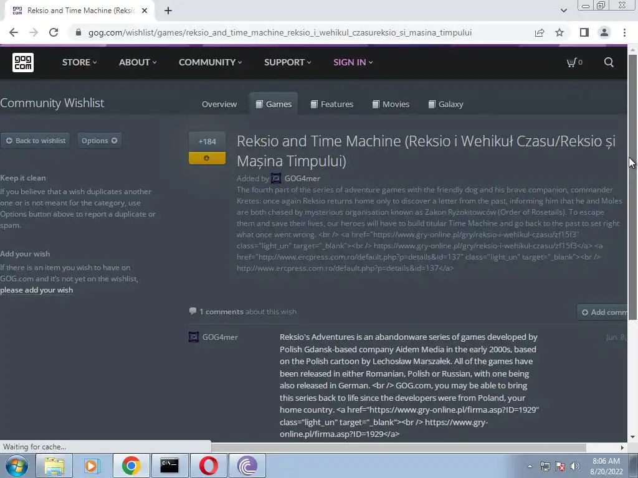Switch to the Movies tab
Viewport: 638px width, 478px height.
391,104
